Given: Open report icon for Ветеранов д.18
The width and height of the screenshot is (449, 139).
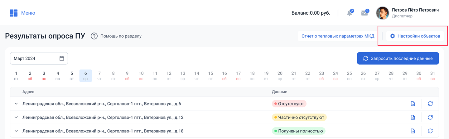Looking at the screenshot, I should [x=413, y=131].
